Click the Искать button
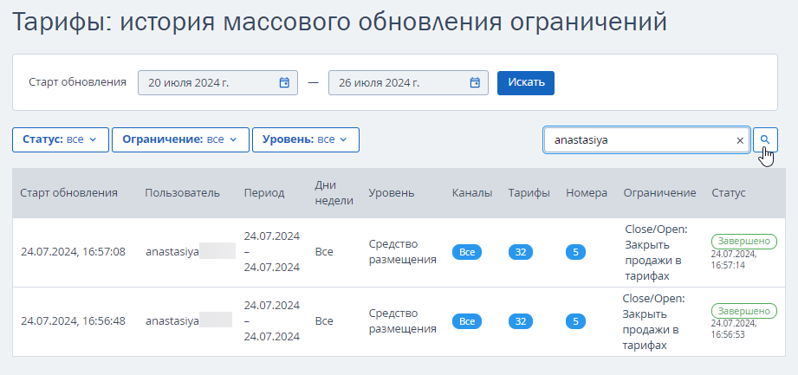 coord(526,82)
